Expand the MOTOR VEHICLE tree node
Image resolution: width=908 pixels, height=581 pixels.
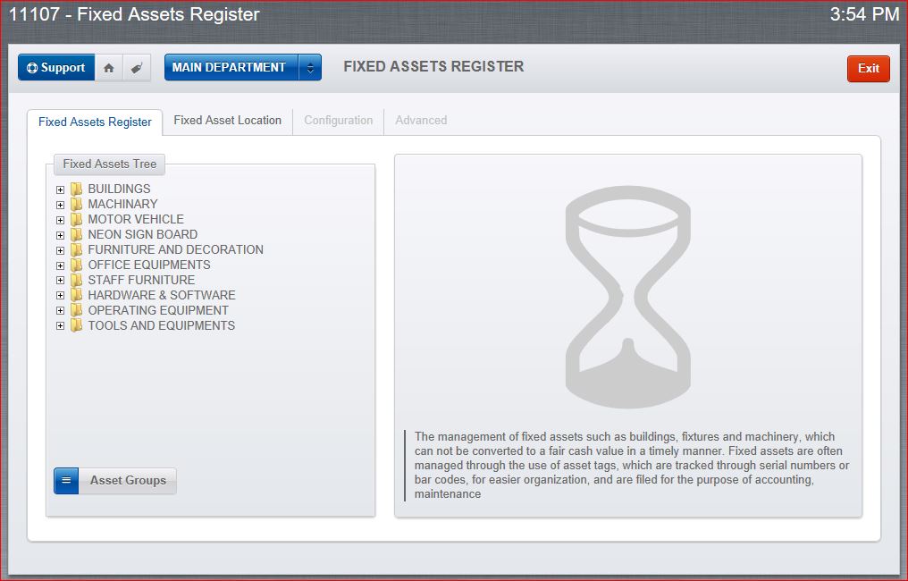(x=60, y=220)
